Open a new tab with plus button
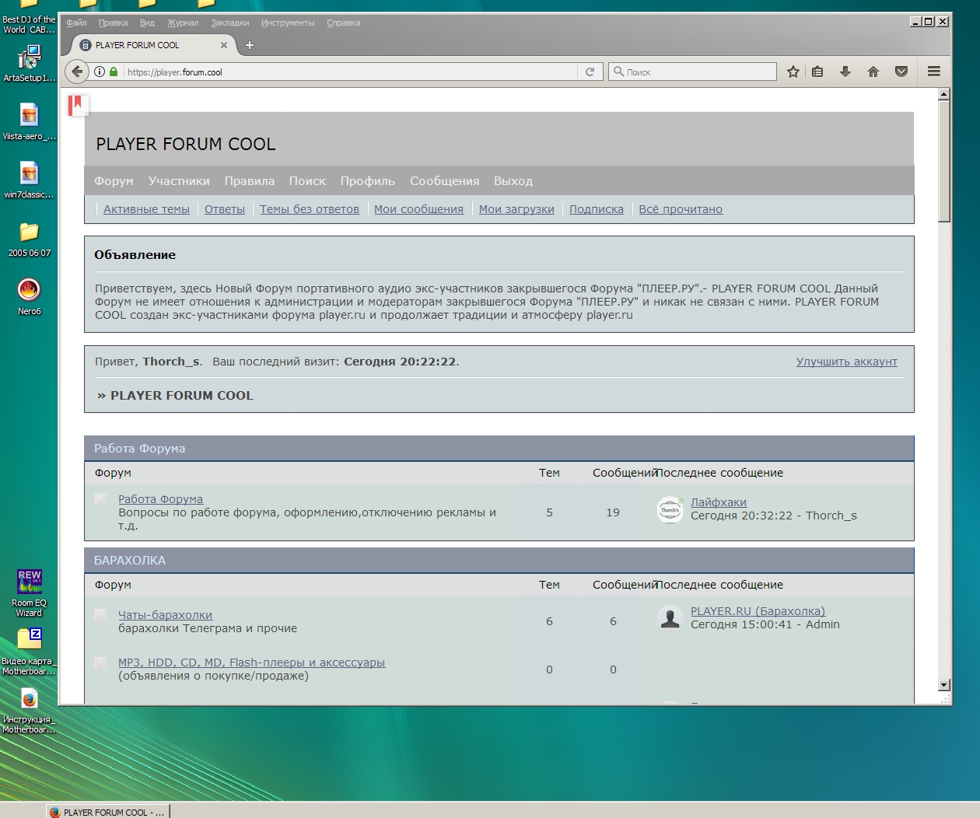This screenshot has width=980, height=818. [x=250, y=45]
